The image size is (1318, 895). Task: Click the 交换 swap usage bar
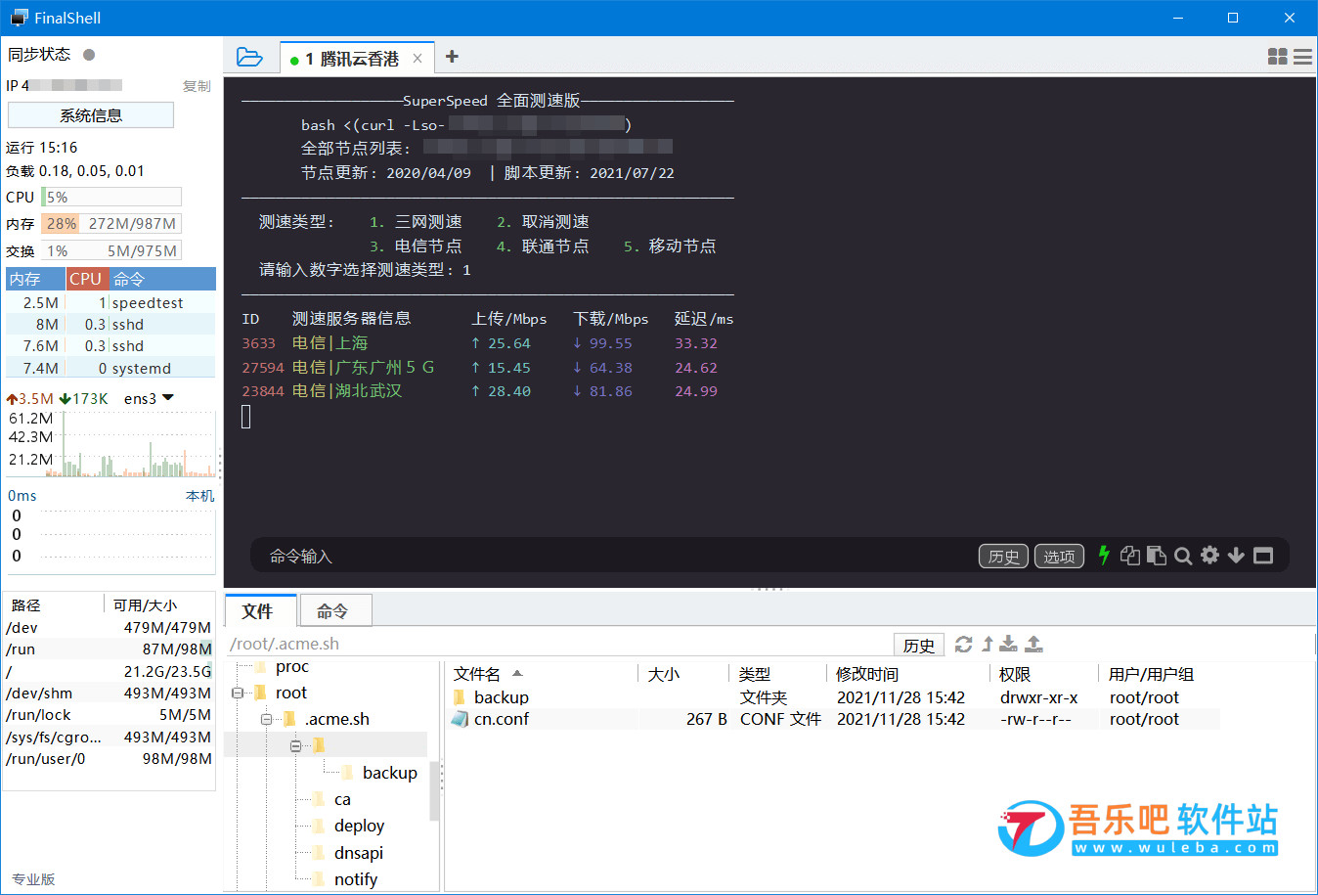(x=110, y=251)
